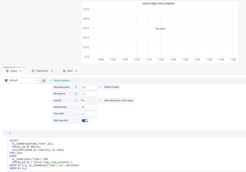
Task: Toggle the Hide time info switch
Action: 85,121
